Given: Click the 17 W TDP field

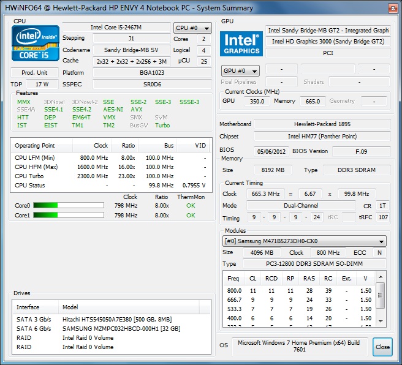Looking at the screenshot, I should [x=42, y=85].
